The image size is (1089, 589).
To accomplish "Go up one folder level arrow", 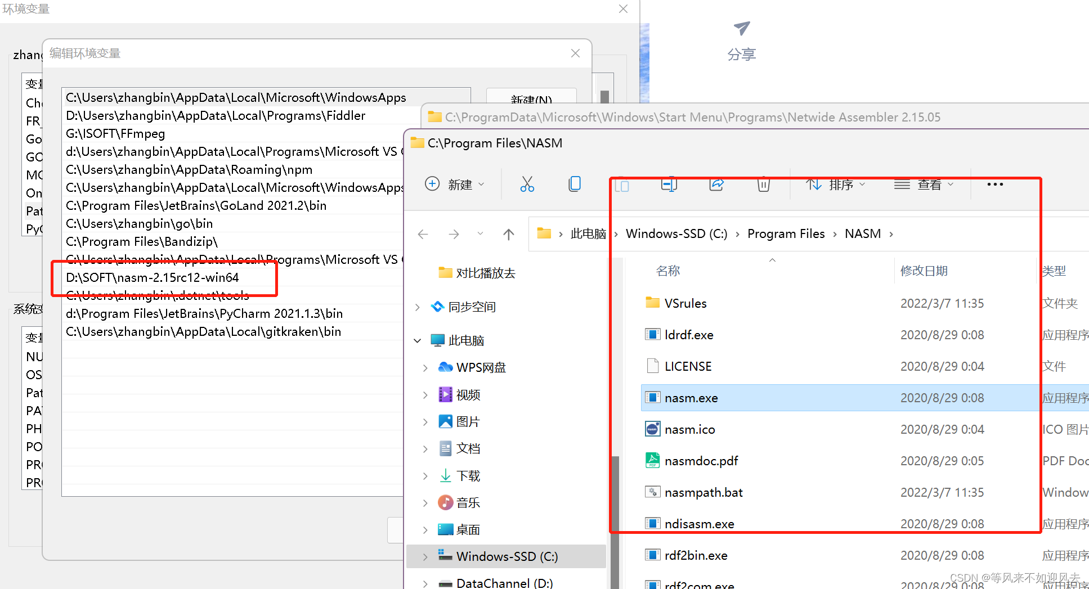I will coord(509,234).
